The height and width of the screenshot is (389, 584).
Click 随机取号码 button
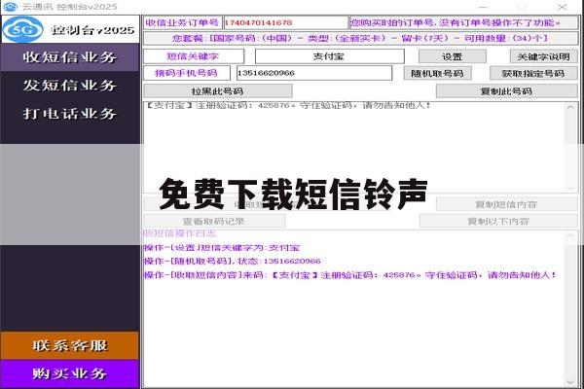pyautogui.click(x=437, y=73)
